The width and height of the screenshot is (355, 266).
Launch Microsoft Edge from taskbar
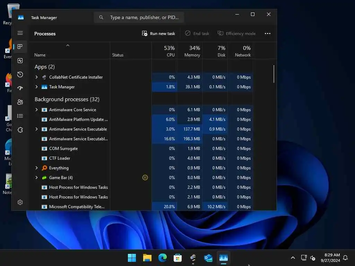[162, 258]
